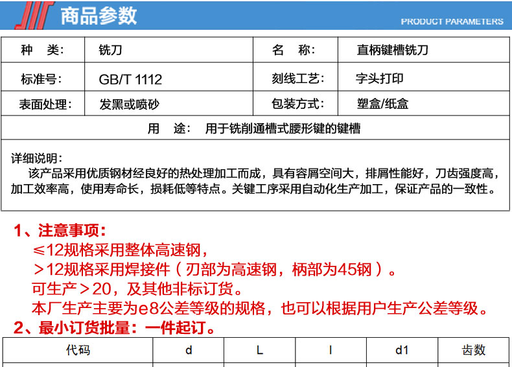
Task: Click the PRODUCT PARAMETERS header text
Action: pyautogui.click(x=452, y=21)
